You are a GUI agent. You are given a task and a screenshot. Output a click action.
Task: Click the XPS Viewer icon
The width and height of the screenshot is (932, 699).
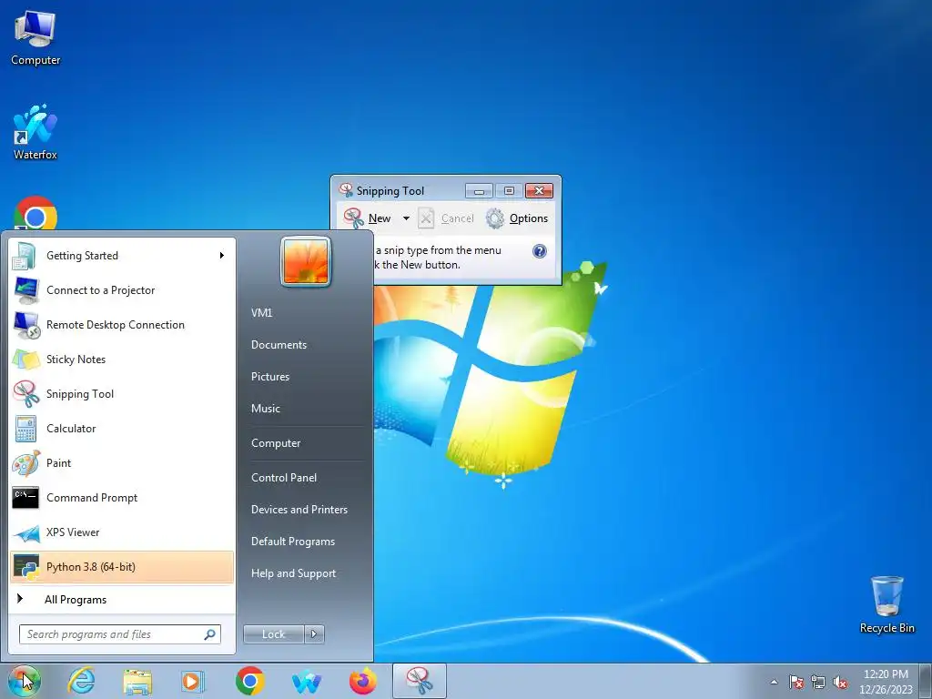[x=25, y=532]
